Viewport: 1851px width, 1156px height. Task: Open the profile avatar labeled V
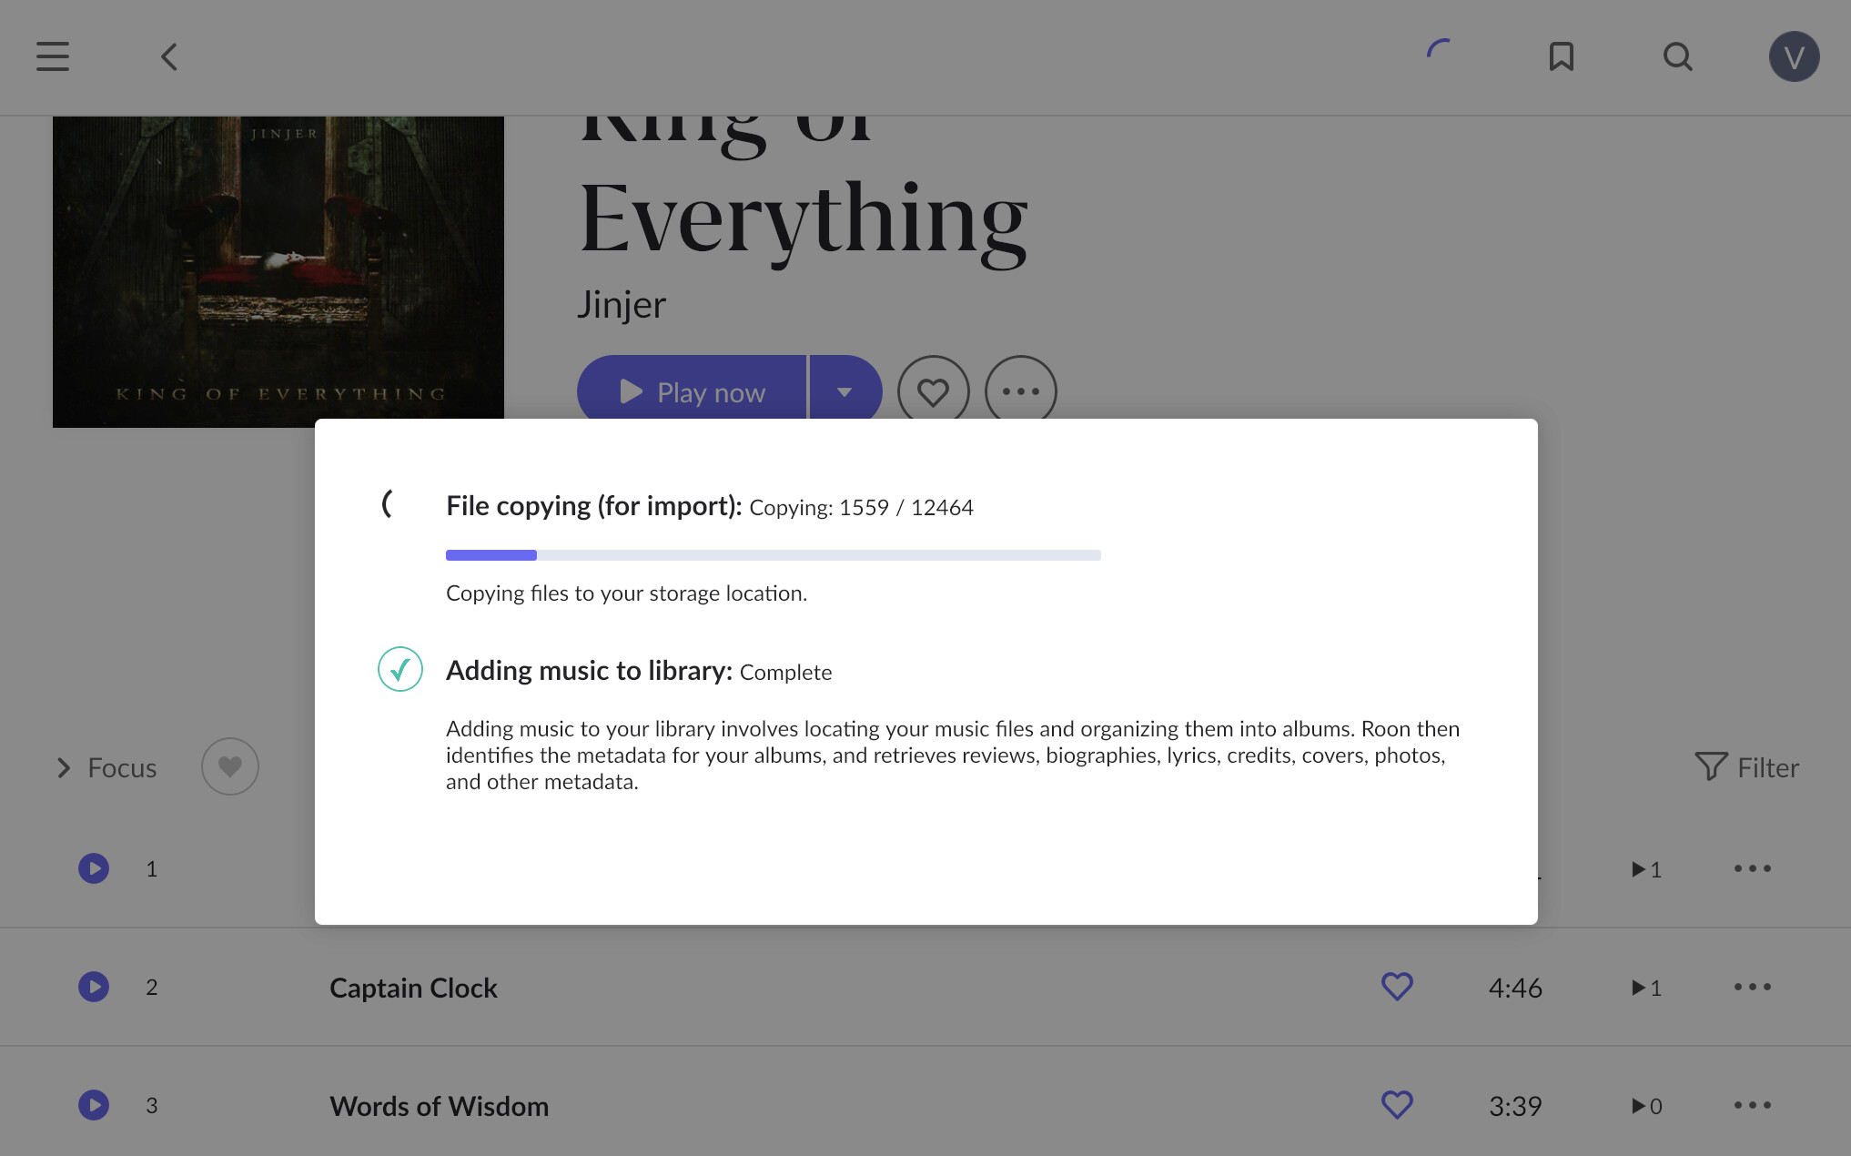point(1794,56)
